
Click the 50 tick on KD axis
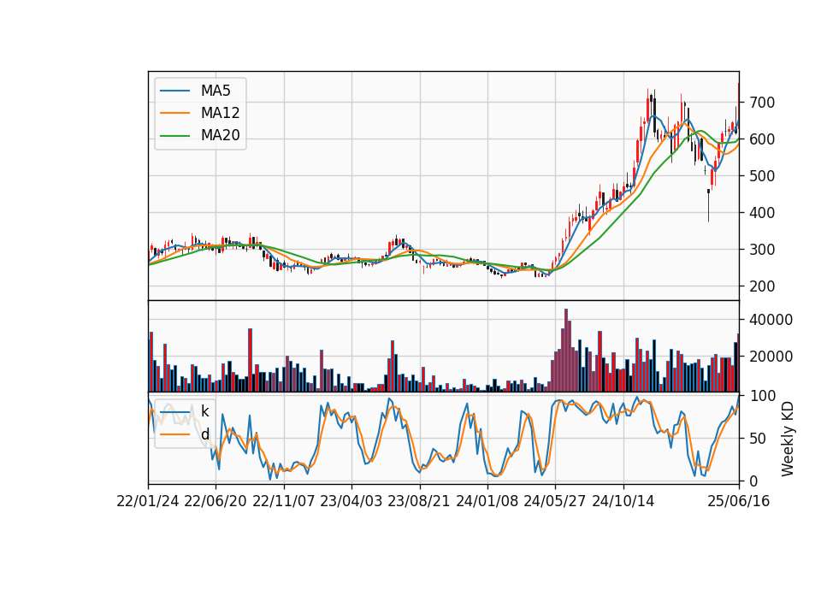point(758,438)
